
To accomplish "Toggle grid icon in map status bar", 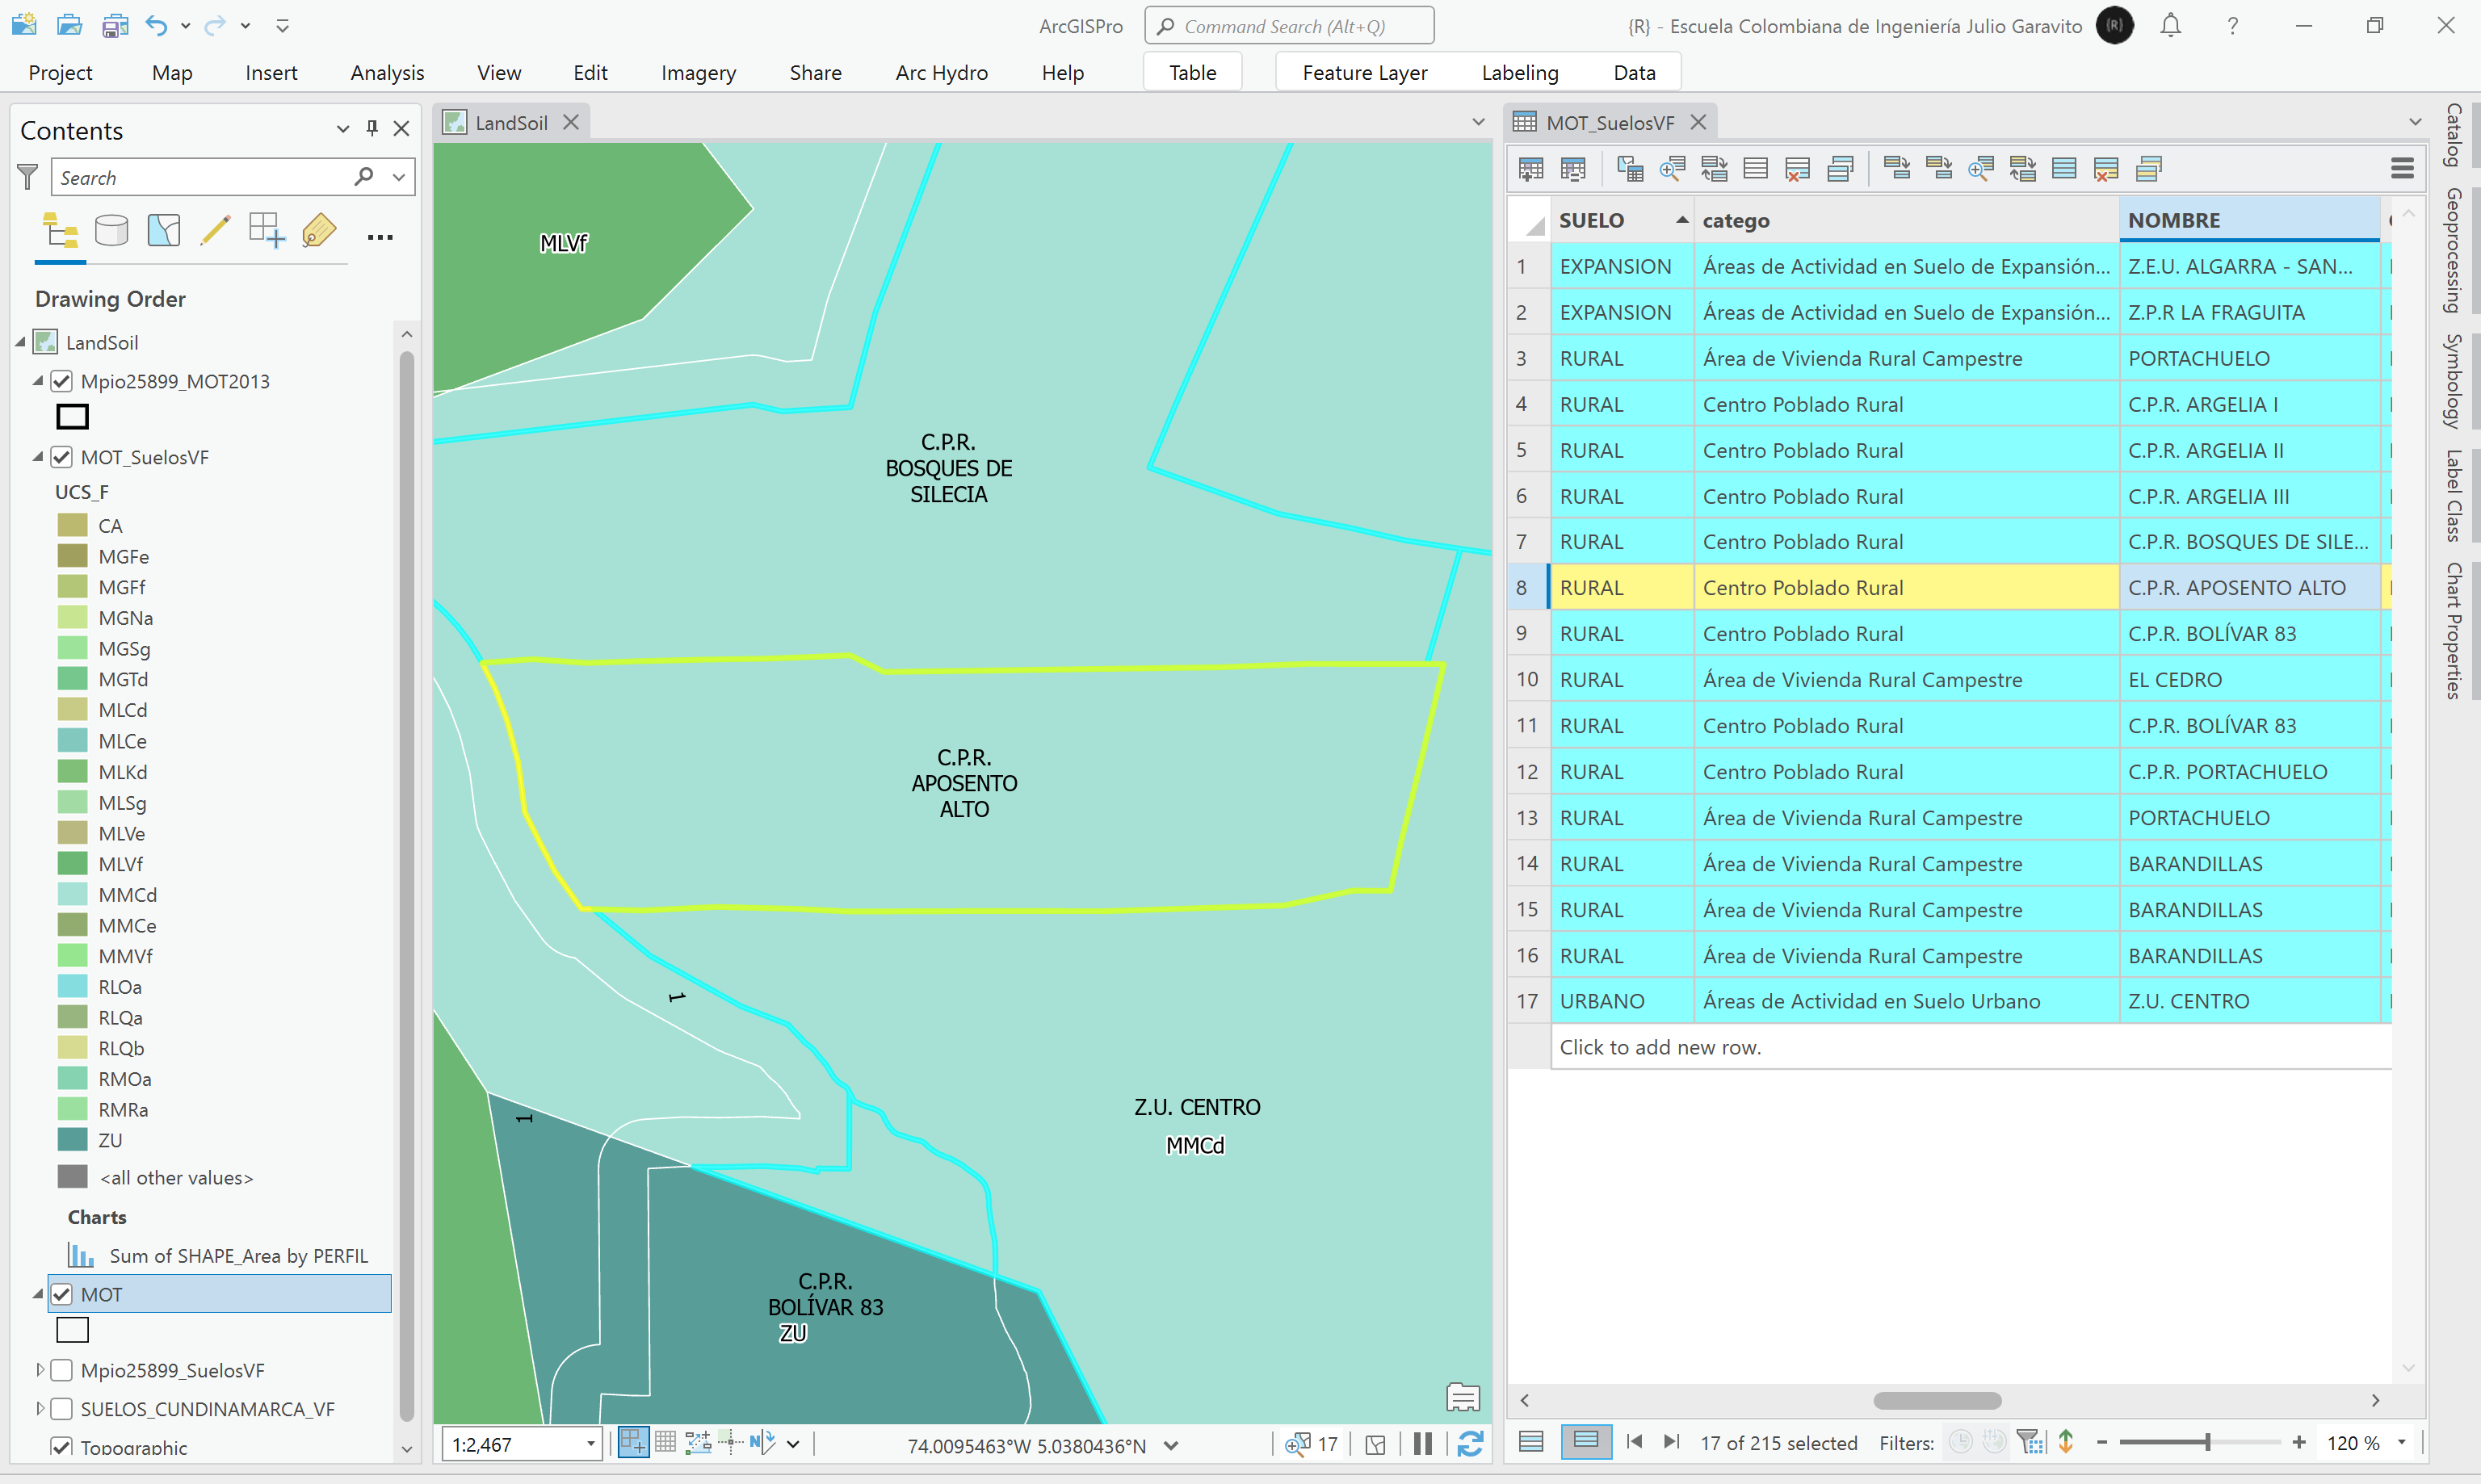I will click(666, 1443).
